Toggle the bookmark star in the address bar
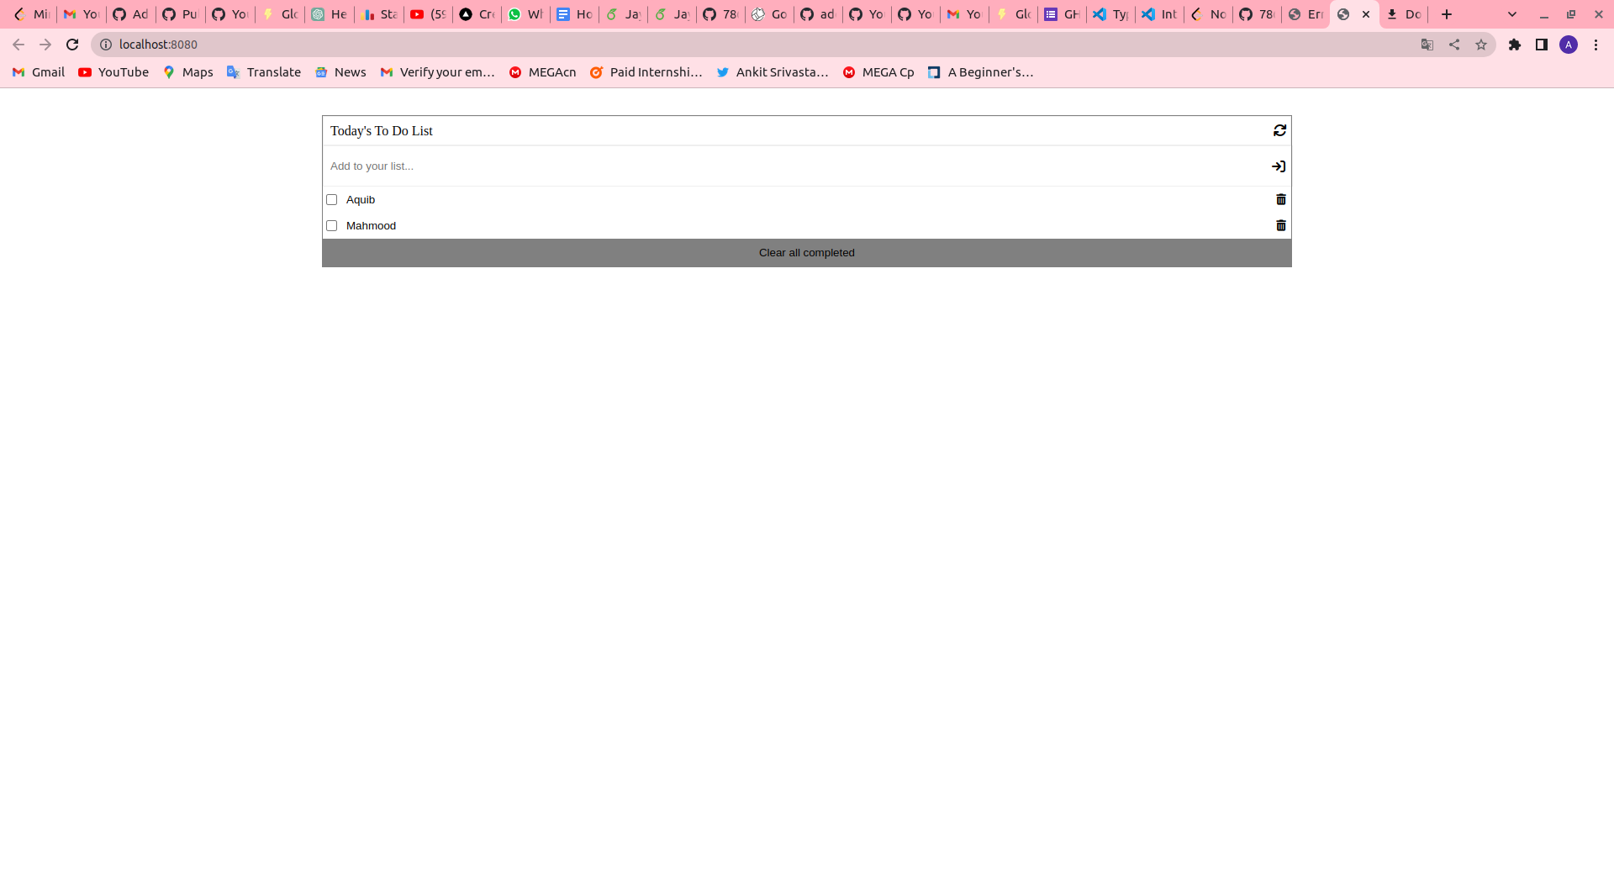Image resolution: width=1614 pixels, height=885 pixels. 1481,45
